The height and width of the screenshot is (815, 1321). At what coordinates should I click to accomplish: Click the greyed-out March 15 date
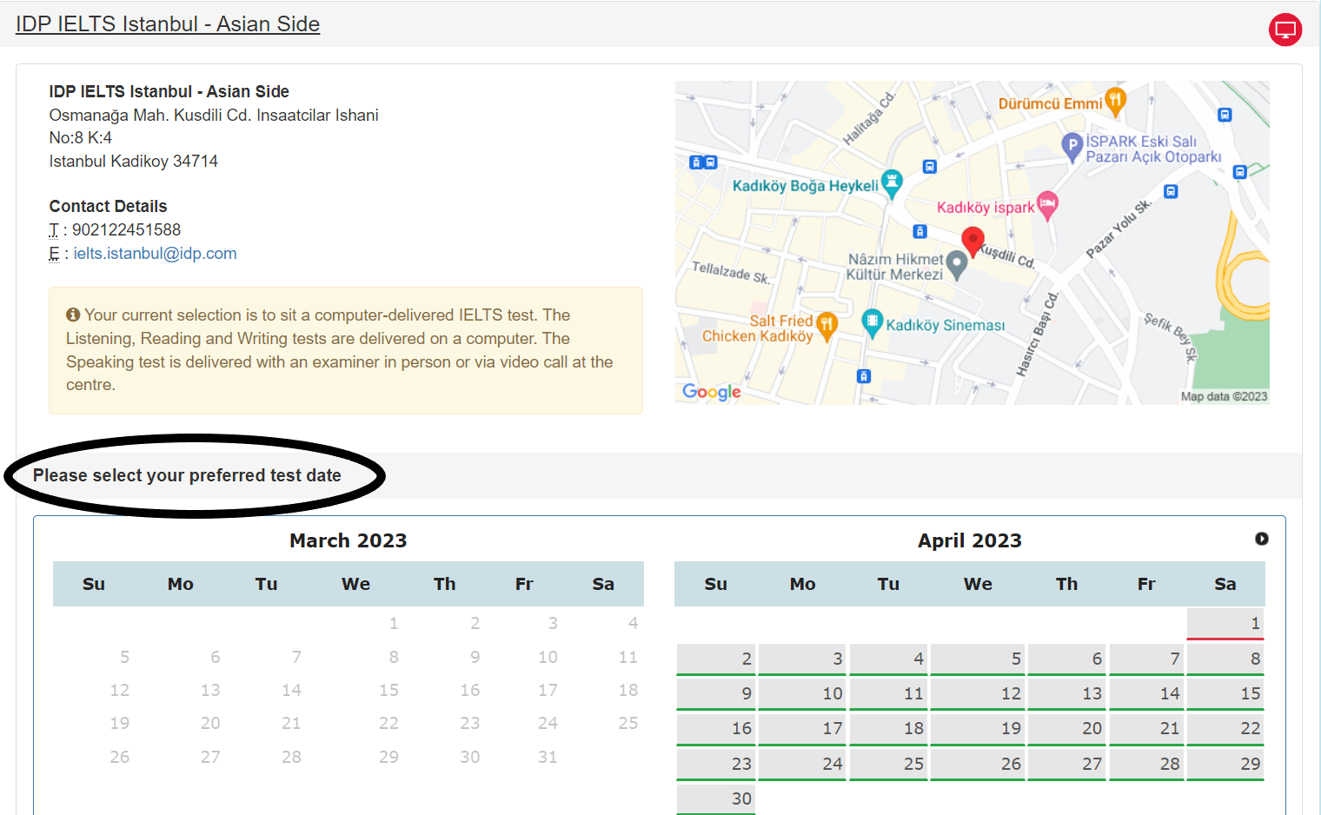[x=388, y=690]
